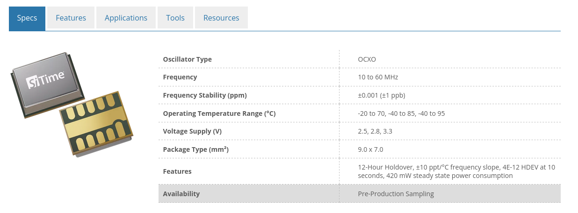Click the chip bottom-view image with gold pads
Image resolution: width=578 pixels, height=213 pixels.
(x=96, y=123)
